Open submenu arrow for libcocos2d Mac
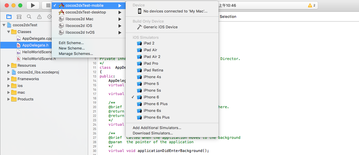Image resolution: width=359 pixels, height=155 pixels. pyautogui.click(x=120, y=19)
